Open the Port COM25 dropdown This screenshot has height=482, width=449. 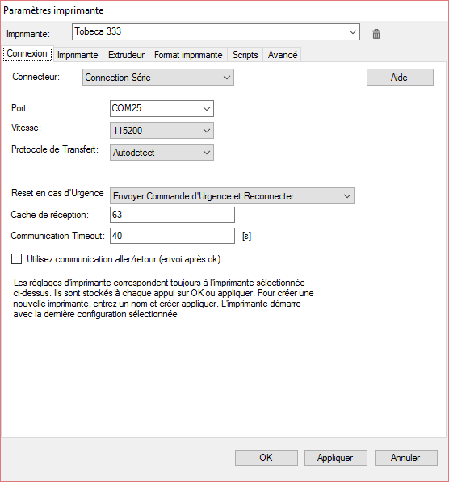(x=162, y=108)
